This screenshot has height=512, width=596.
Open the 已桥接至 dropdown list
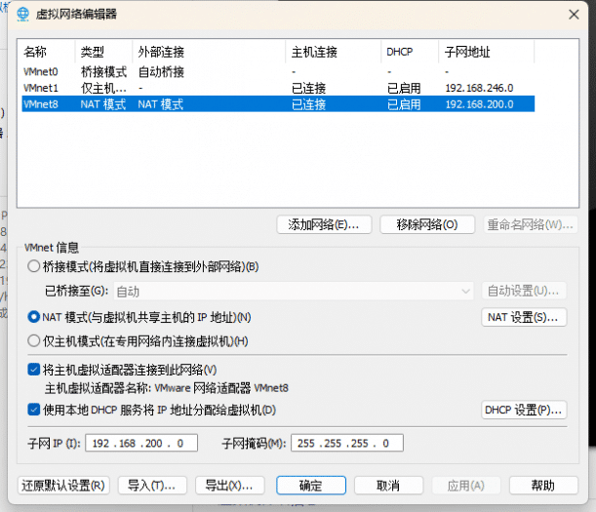(293, 291)
